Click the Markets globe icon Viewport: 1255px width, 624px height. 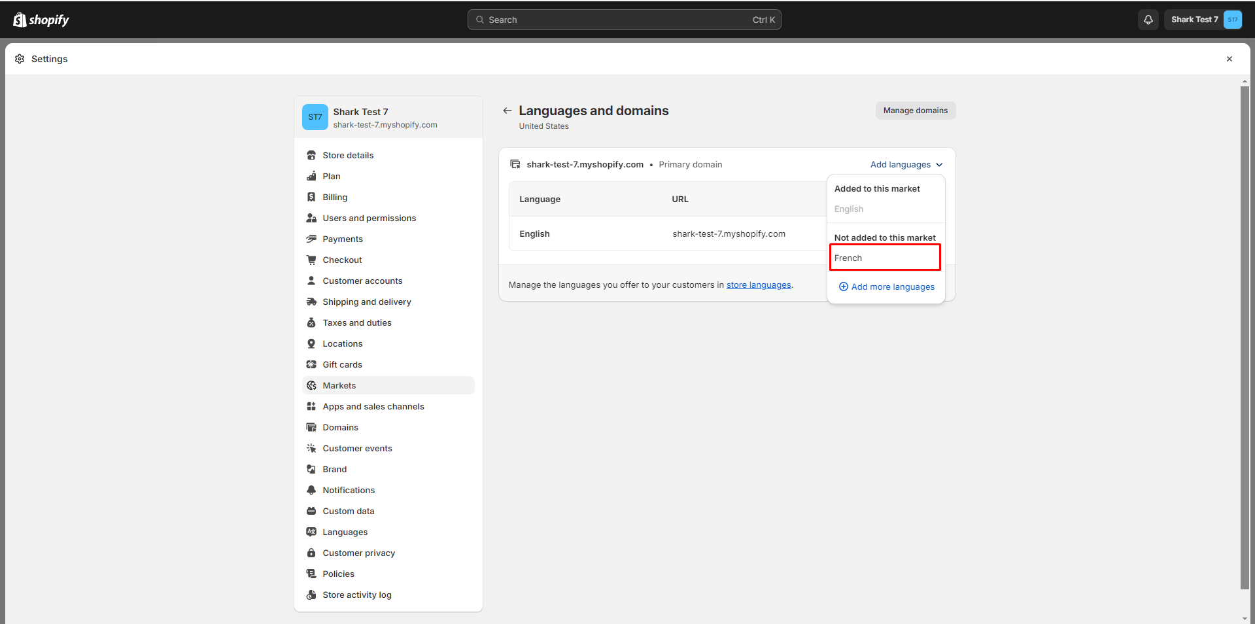point(312,385)
